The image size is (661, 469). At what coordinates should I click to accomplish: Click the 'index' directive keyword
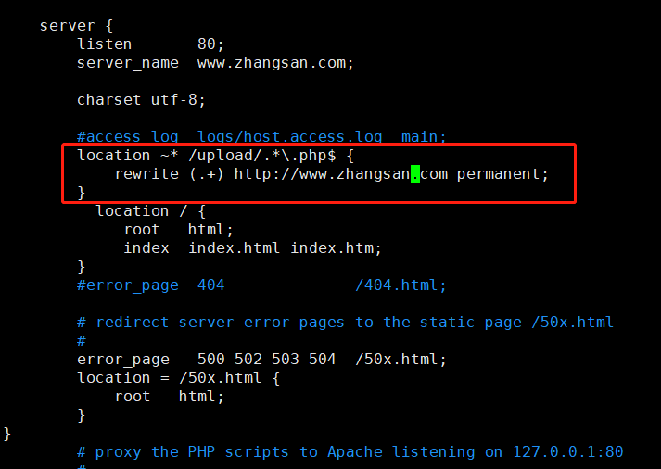pyautogui.click(x=146, y=248)
